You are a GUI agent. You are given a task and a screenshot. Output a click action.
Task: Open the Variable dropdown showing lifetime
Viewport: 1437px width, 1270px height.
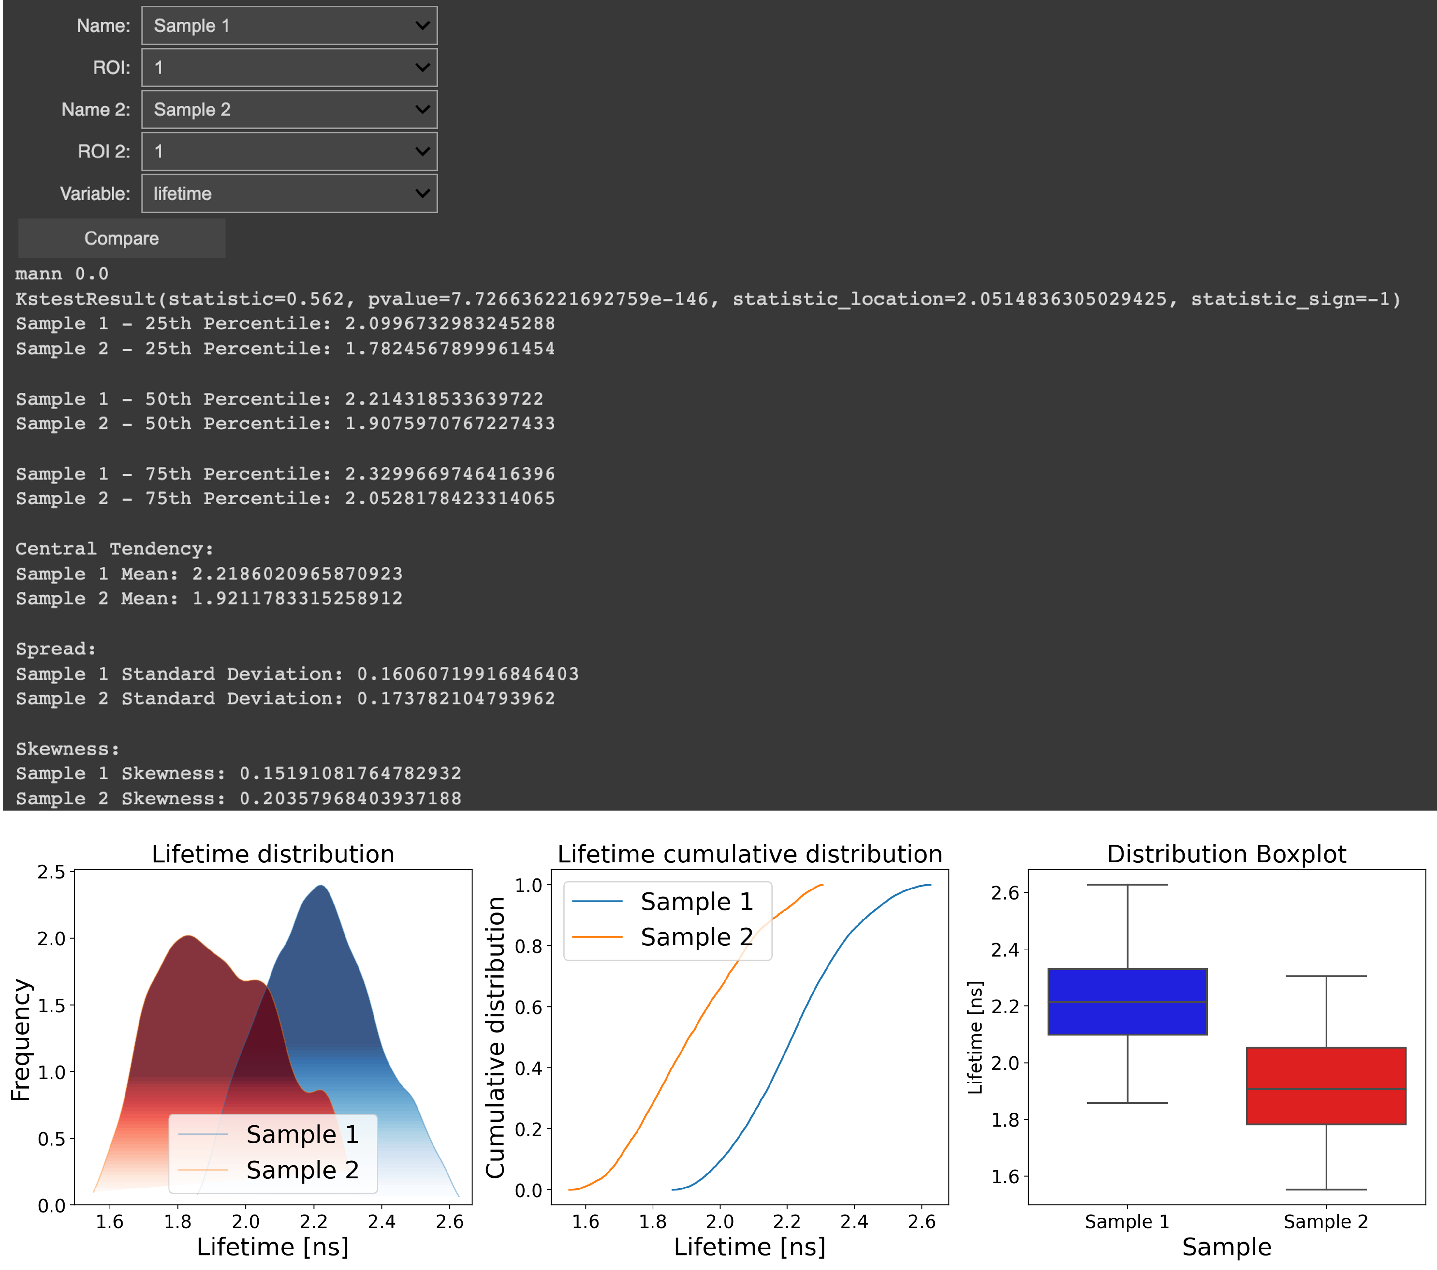(x=289, y=193)
